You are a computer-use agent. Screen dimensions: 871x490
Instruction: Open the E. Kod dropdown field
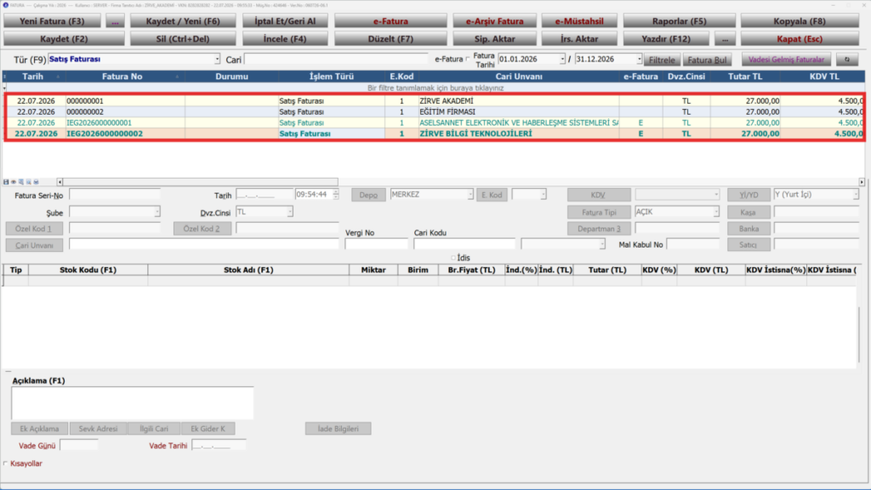pyautogui.click(x=543, y=195)
